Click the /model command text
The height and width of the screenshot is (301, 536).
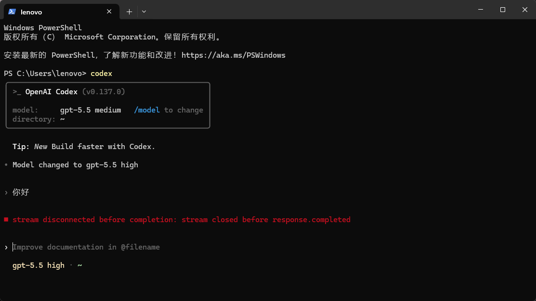pyautogui.click(x=147, y=110)
